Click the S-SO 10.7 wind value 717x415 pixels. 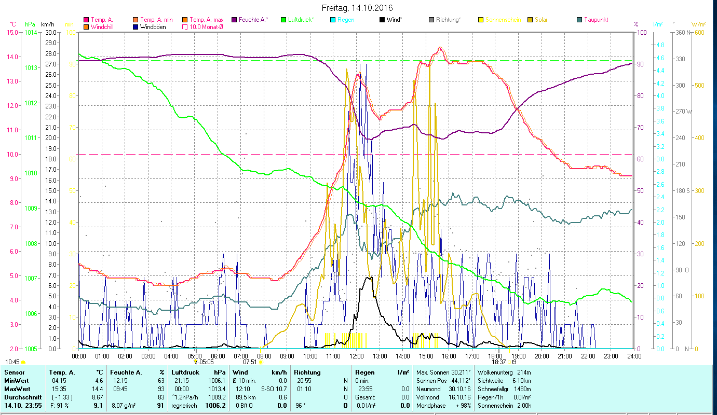coord(274,389)
